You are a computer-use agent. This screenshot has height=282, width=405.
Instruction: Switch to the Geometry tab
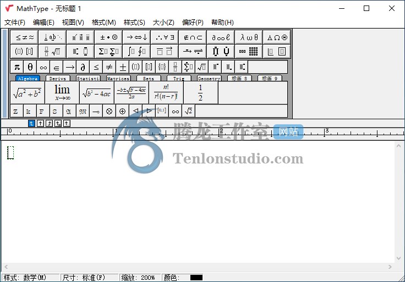pos(209,78)
